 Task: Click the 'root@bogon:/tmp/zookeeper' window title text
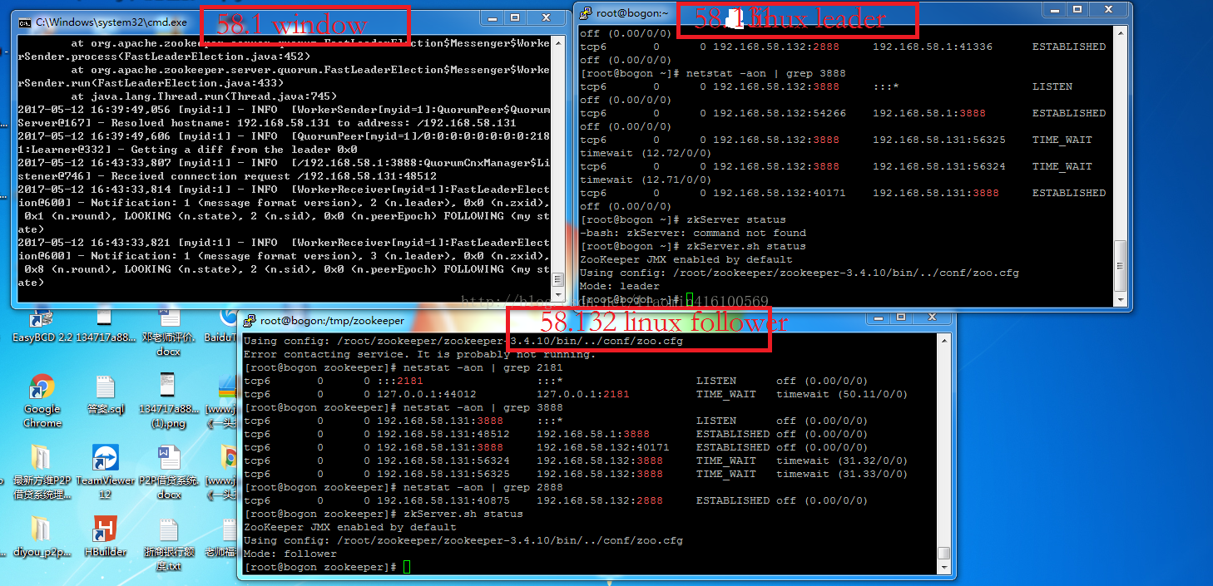point(332,320)
